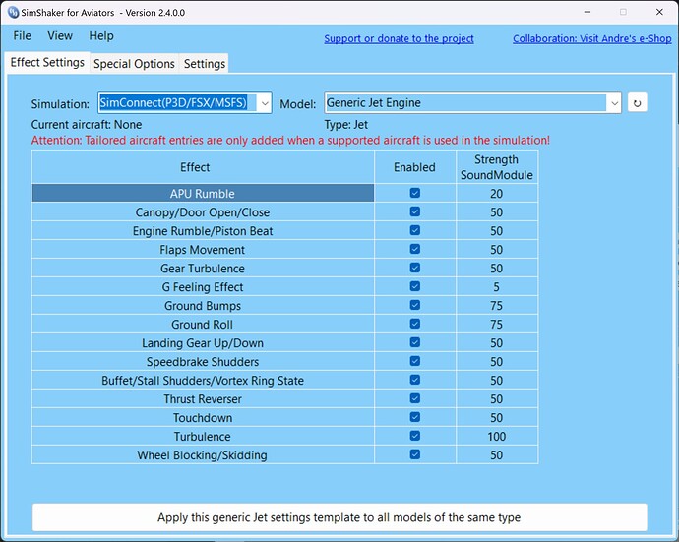Minimize the SimShaker window
Screen dimensions: 679x542
coord(587,12)
